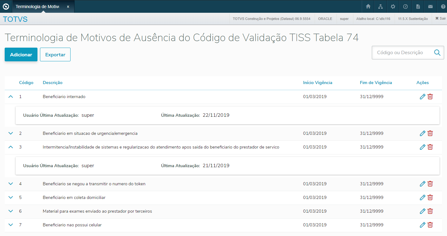This screenshot has width=447, height=236.
Task: Expand details of row 7 nao possui celular
Action: [11, 225]
